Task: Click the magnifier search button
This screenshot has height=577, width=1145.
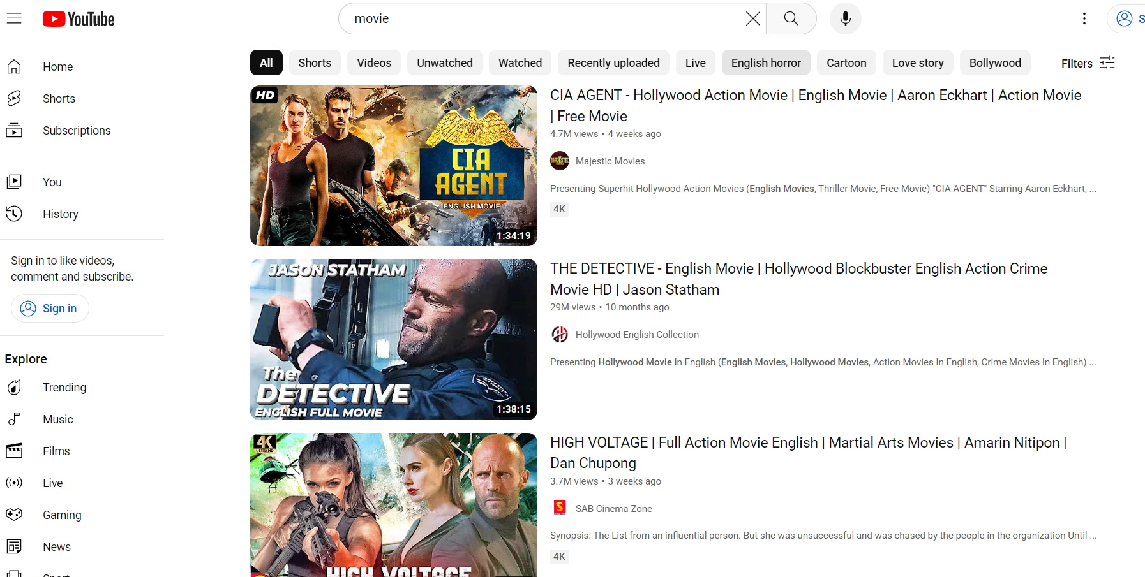Action: pos(791,18)
